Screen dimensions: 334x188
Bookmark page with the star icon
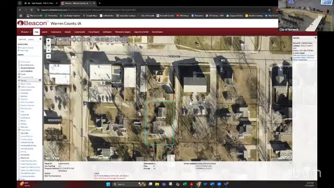[269, 10]
